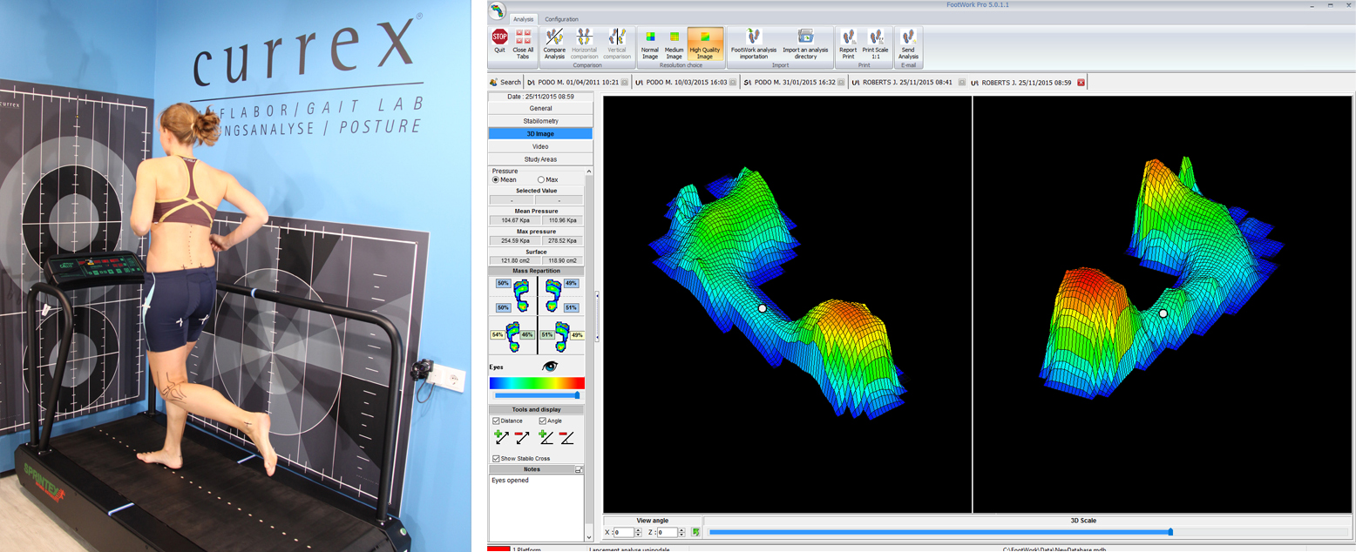This screenshot has width=1356, height=552.
Task: Click the Eyes eye icon
Action: [550, 367]
